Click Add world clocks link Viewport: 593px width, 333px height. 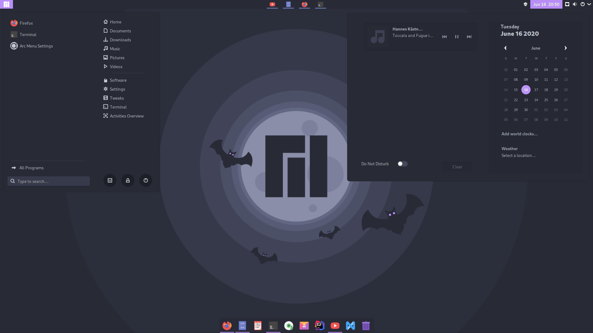pos(519,134)
